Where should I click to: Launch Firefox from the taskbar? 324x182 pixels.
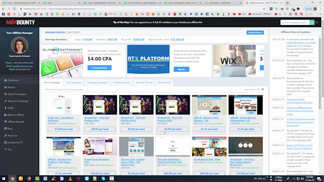tap(29, 179)
